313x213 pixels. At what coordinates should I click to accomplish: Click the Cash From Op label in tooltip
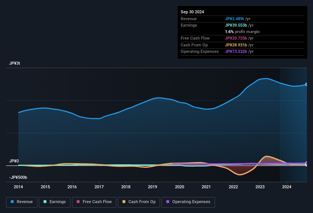click(194, 45)
